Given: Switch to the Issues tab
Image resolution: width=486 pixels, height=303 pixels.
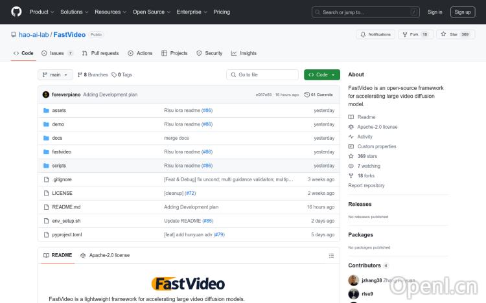Looking at the screenshot, I should click(57, 53).
